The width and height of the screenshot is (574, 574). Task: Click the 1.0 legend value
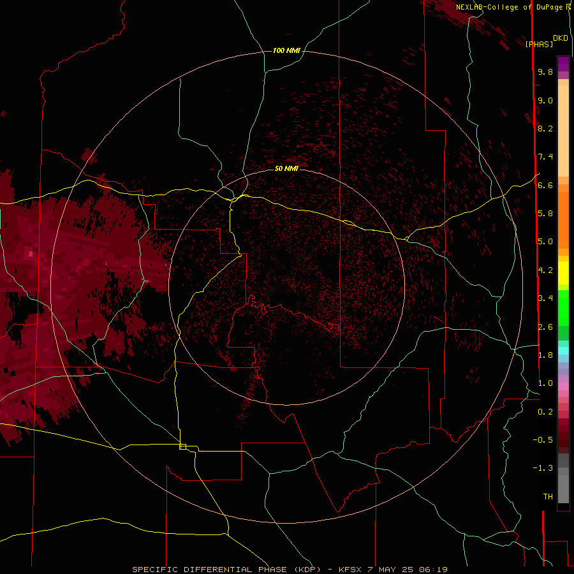click(x=545, y=383)
